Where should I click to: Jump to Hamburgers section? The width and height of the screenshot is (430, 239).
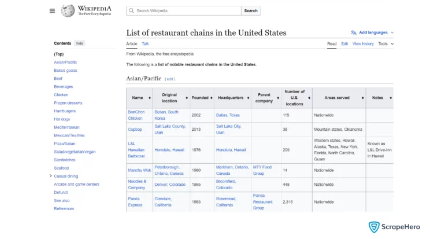click(x=65, y=111)
